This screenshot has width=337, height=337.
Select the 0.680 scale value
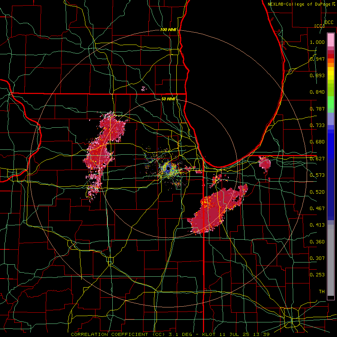317,142
